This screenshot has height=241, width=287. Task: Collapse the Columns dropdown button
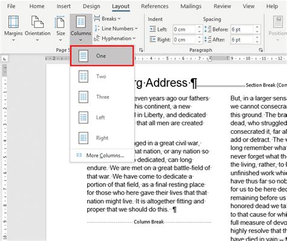pyautogui.click(x=81, y=28)
